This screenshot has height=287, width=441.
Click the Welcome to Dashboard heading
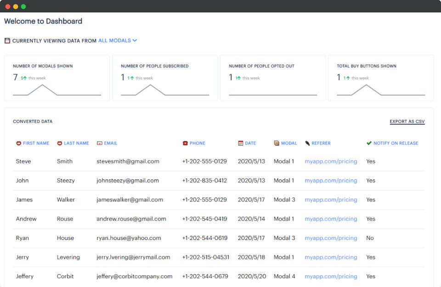tap(43, 22)
